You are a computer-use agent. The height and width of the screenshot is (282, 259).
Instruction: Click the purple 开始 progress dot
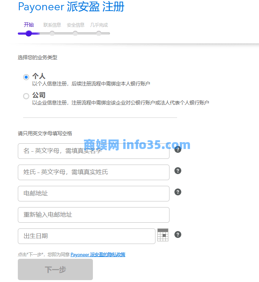[x=29, y=33]
